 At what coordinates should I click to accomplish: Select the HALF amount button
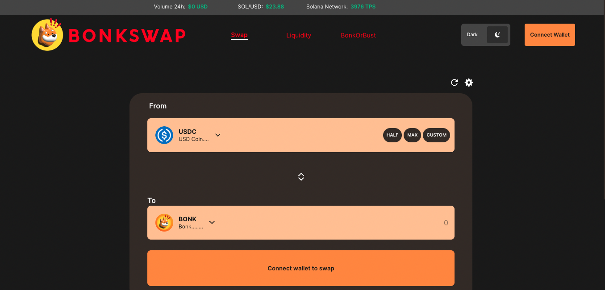(392, 135)
